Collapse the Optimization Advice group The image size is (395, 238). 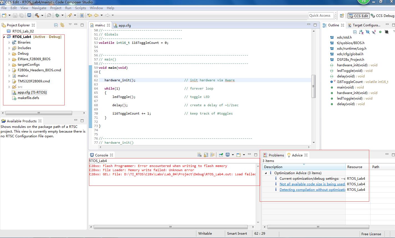[x=266, y=173]
